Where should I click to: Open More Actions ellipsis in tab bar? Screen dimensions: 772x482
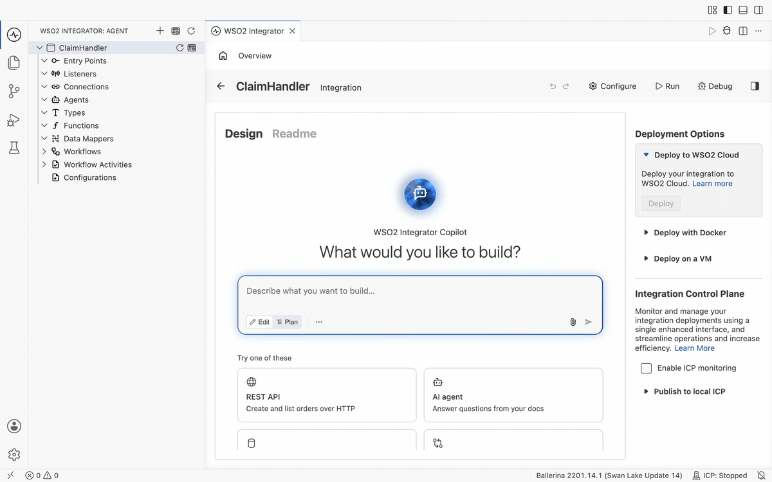coord(758,31)
